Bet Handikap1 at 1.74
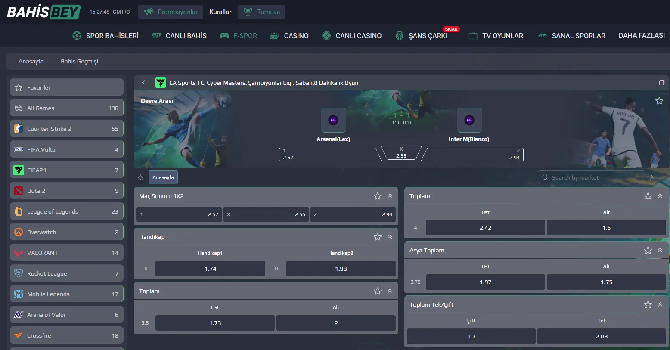The height and width of the screenshot is (350, 670). coord(210,269)
